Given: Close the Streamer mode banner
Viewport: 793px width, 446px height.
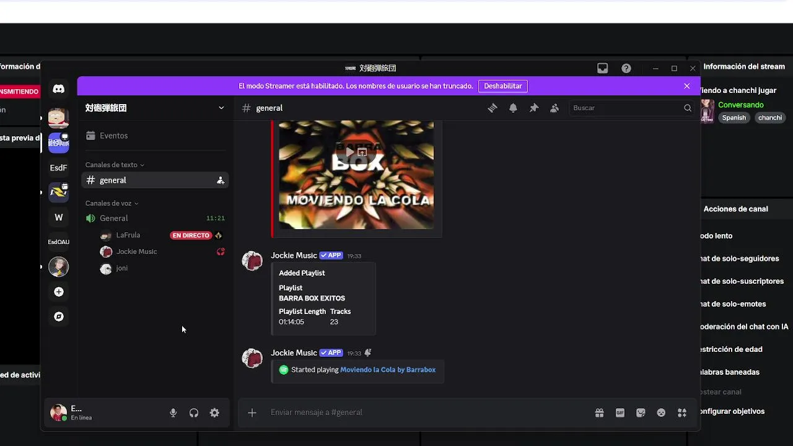Looking at the screenshot, I should 686,86.
